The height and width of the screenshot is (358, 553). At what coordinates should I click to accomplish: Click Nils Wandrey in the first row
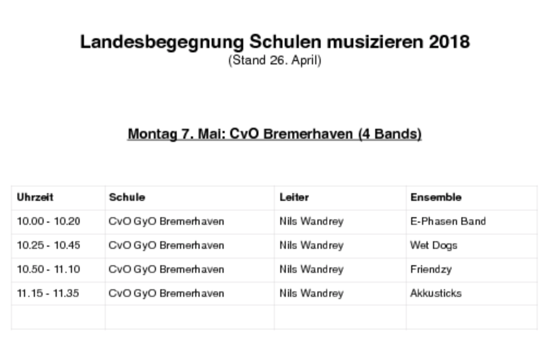311,222
